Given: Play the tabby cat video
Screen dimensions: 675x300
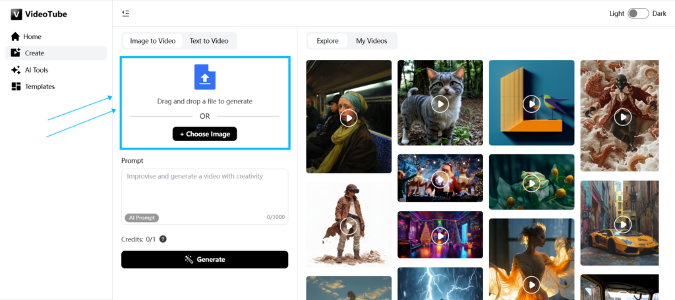Looking at the screenshot, I should (440, 104).
